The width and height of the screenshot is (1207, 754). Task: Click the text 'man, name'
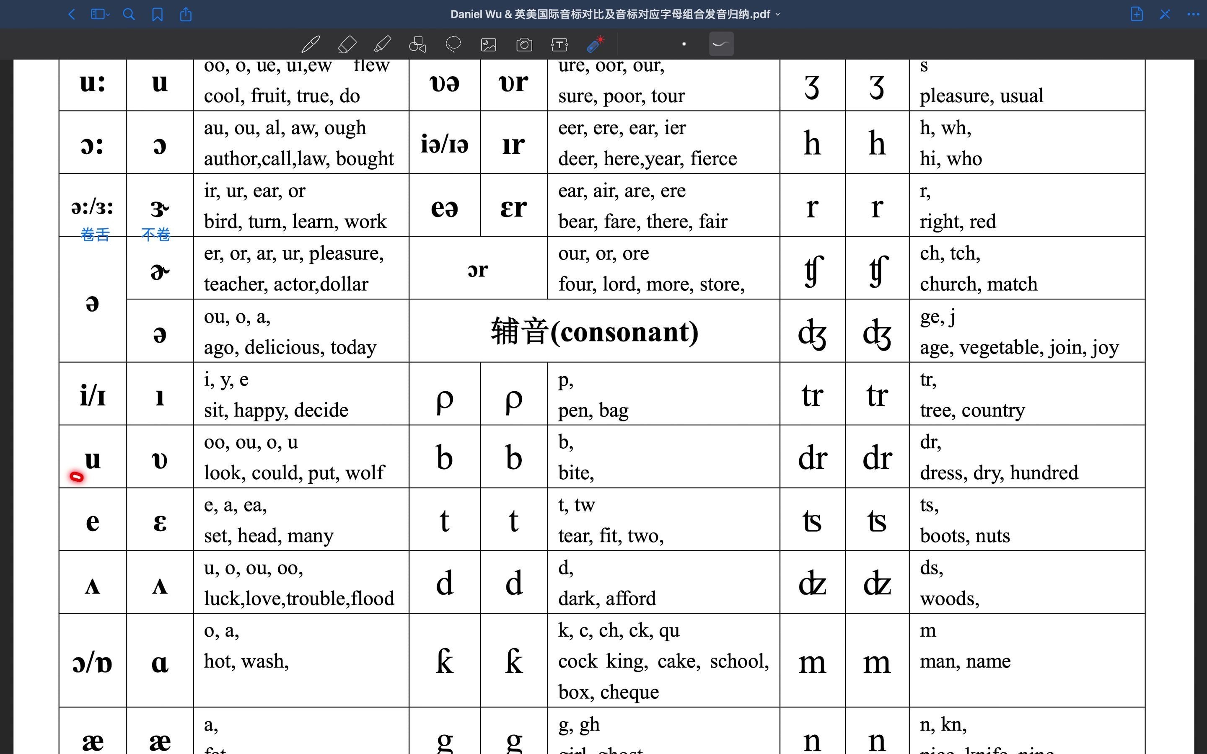pyautogui.click(x=965, y=661)
